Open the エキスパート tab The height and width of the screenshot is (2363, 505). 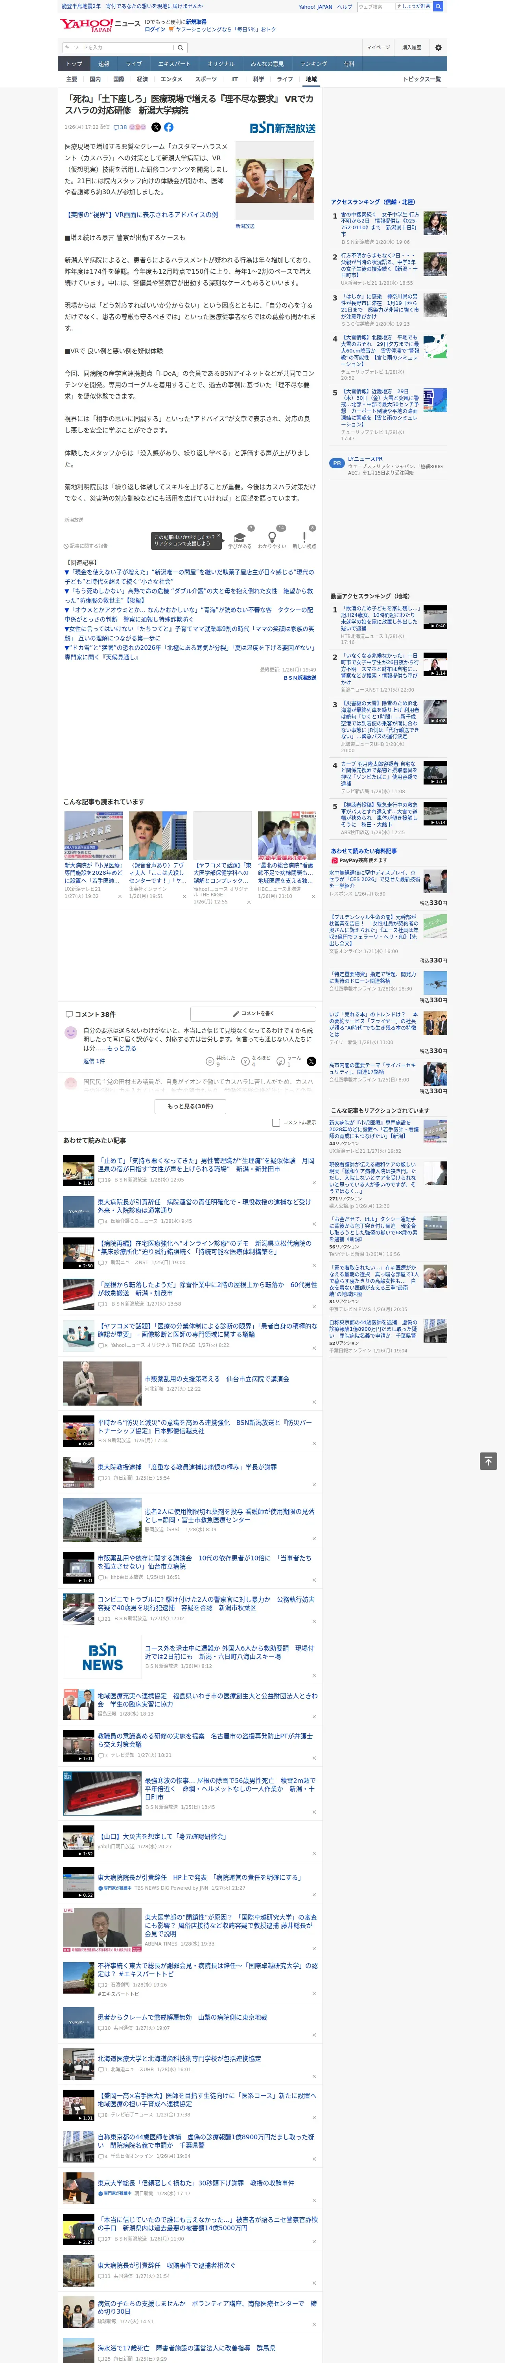click(x=174, y=63)
